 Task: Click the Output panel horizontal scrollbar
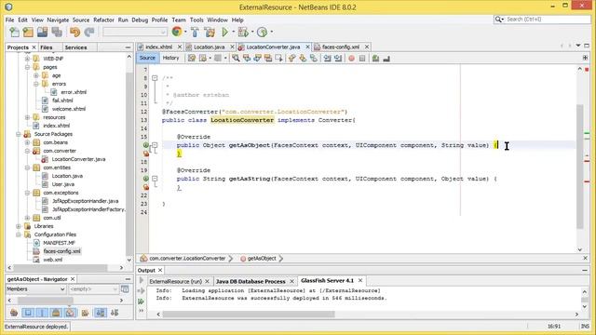tap(249, 315)
